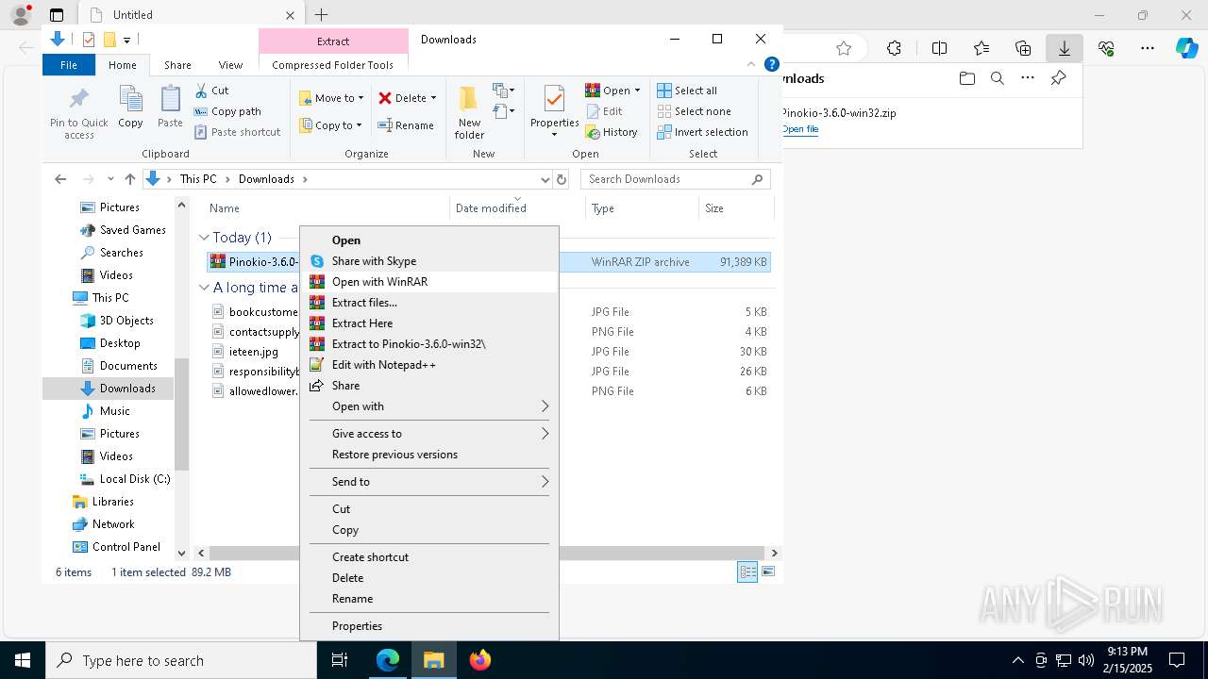Minimize the ribbon with chevron
This screenshot has height=679, width=1208.
pos(751,65)
